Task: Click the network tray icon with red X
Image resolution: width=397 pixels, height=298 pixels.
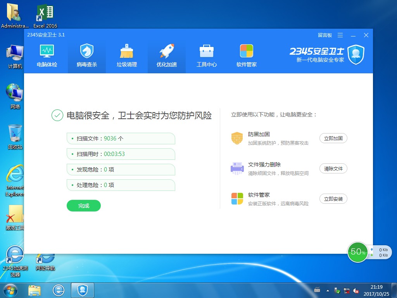Action: [x=346, y=291]
